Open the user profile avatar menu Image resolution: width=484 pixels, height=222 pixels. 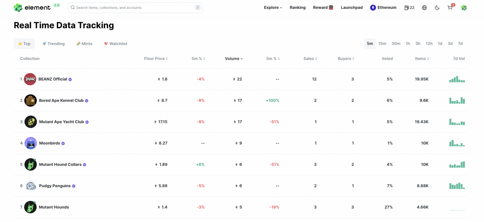[x=464, y=8]
